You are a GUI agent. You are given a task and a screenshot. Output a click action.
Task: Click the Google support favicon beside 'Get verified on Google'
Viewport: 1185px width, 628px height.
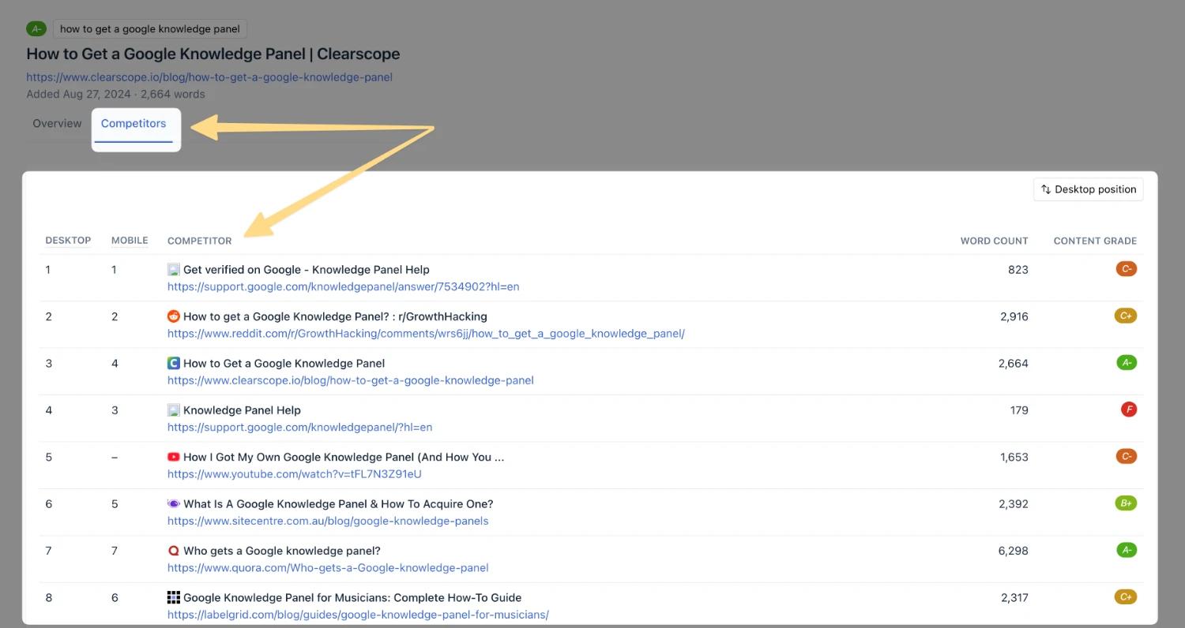[174, 270]
